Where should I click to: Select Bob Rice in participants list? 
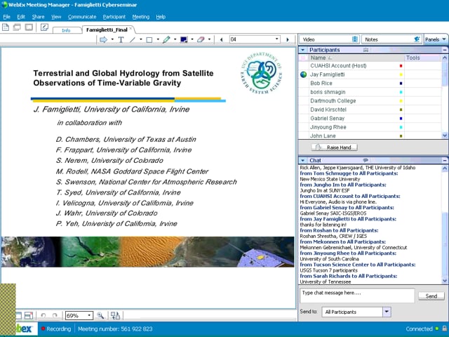[x=321, y=83]
